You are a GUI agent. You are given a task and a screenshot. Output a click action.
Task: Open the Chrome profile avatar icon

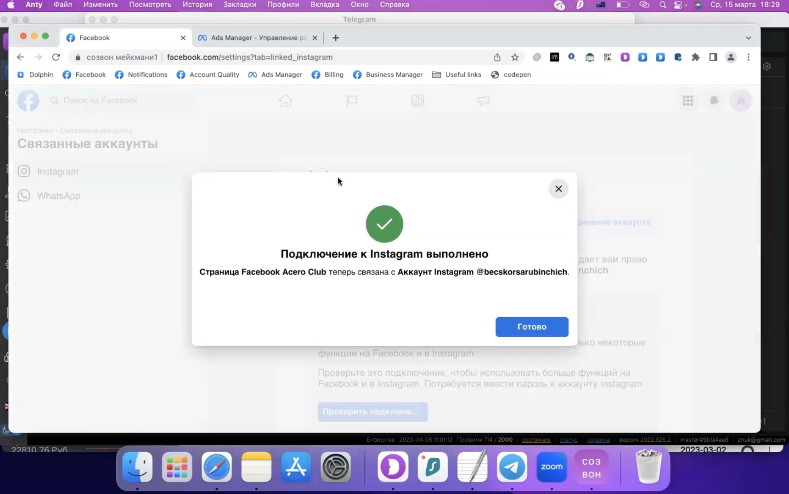[x=731, y=57]
